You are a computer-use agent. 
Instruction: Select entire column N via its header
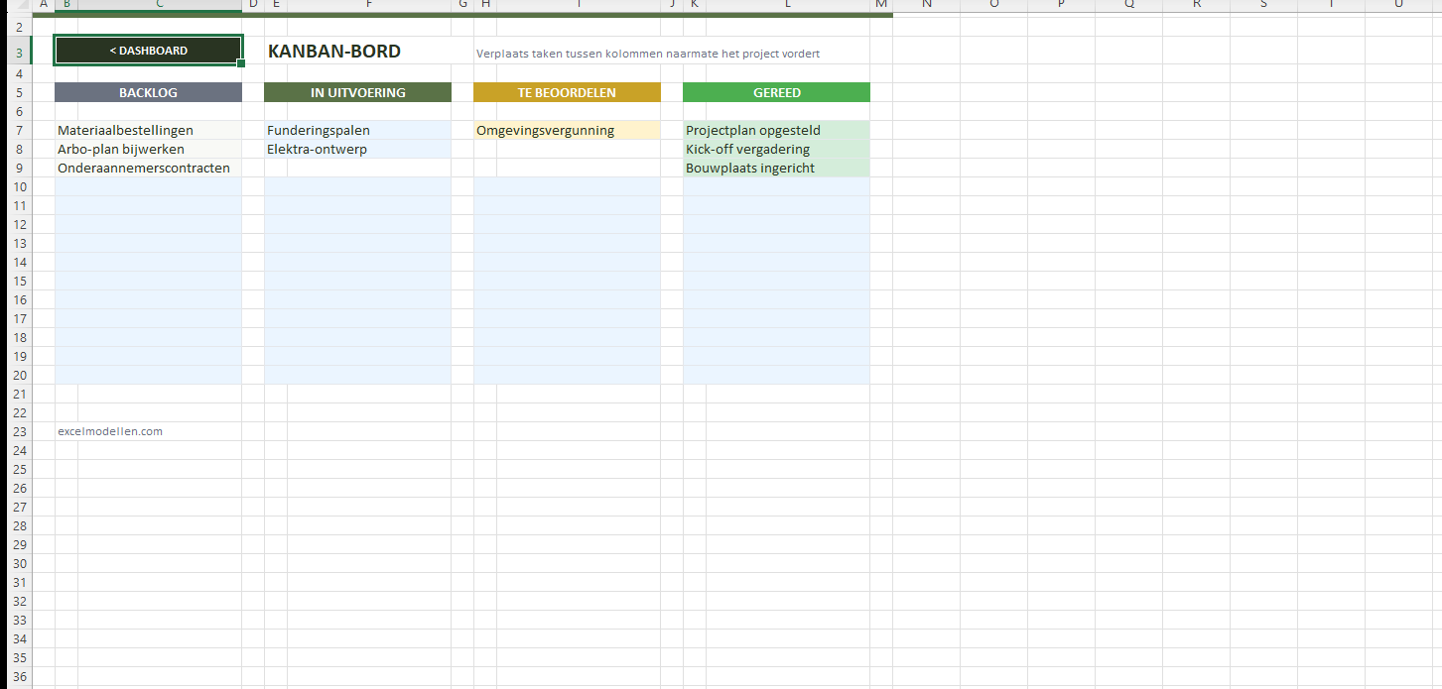click(926, 5)
